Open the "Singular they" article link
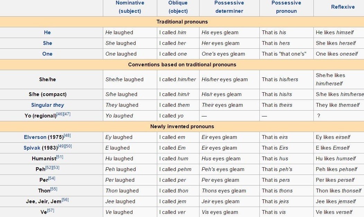 [47, 105]
